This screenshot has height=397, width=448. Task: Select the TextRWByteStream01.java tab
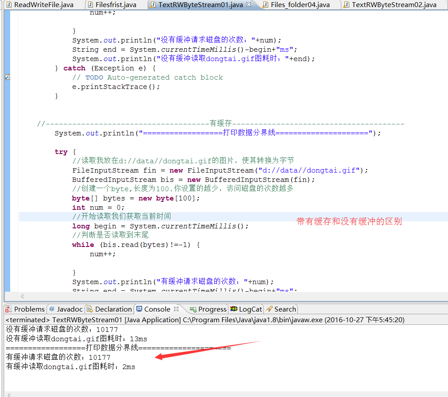click(x=201, y=5)
